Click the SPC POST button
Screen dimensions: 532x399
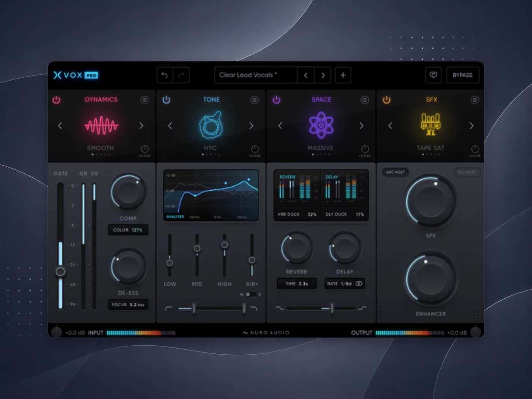396,172
